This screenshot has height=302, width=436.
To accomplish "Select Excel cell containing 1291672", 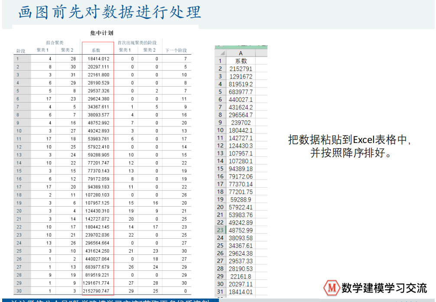I will tap(241, 76).
